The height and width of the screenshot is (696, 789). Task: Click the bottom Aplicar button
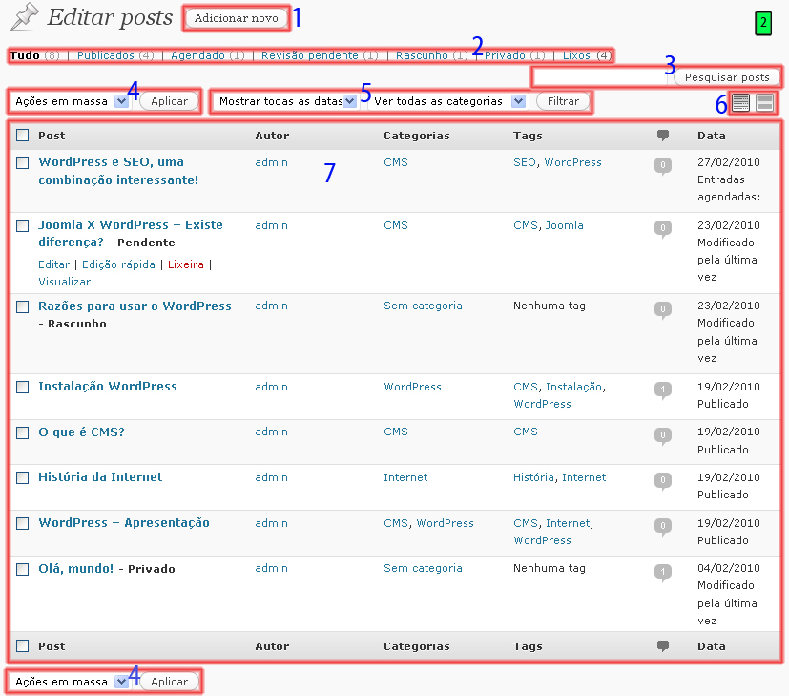pos(169,682)
